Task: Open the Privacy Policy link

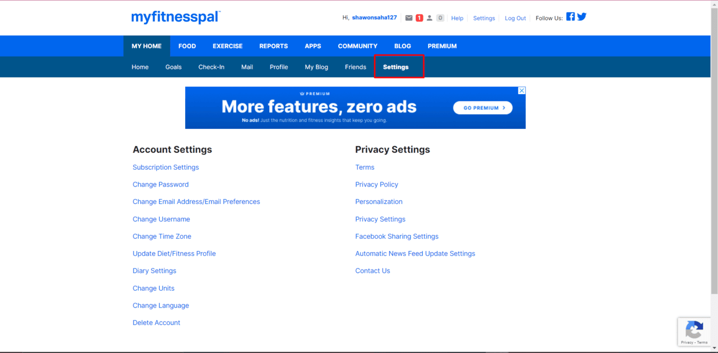Action: [x=377, y=184]
